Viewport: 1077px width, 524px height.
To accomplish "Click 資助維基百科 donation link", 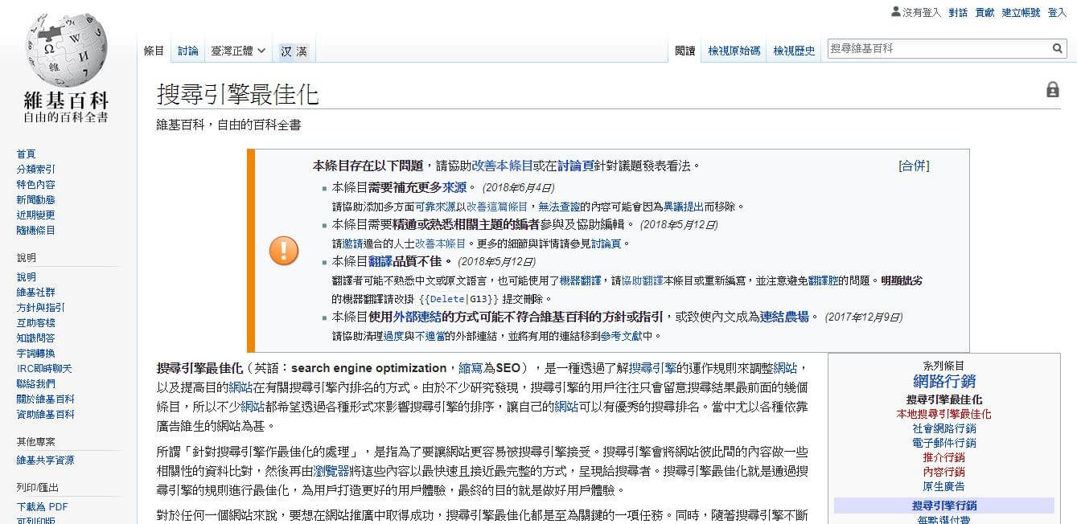I will click(45, 414).
